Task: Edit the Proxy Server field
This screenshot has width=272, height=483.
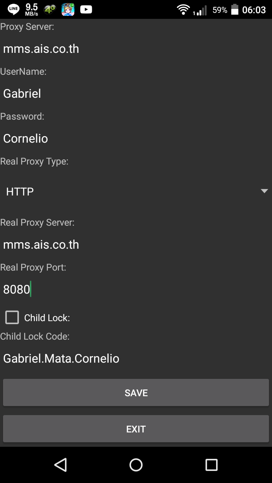Action: [136, 49]
